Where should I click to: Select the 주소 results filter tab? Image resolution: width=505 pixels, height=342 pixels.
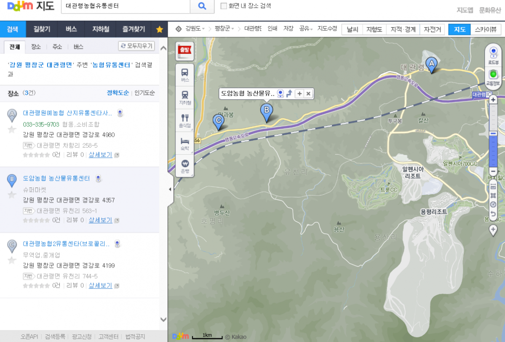pos(57,47)
